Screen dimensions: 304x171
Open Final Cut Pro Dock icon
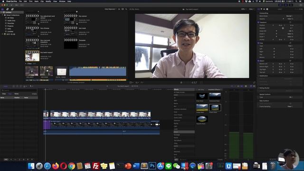(200, 166)
